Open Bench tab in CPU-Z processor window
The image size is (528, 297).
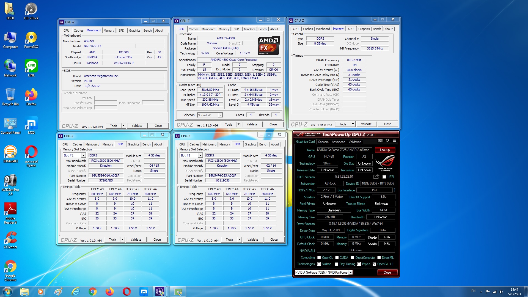pos(262,29)
